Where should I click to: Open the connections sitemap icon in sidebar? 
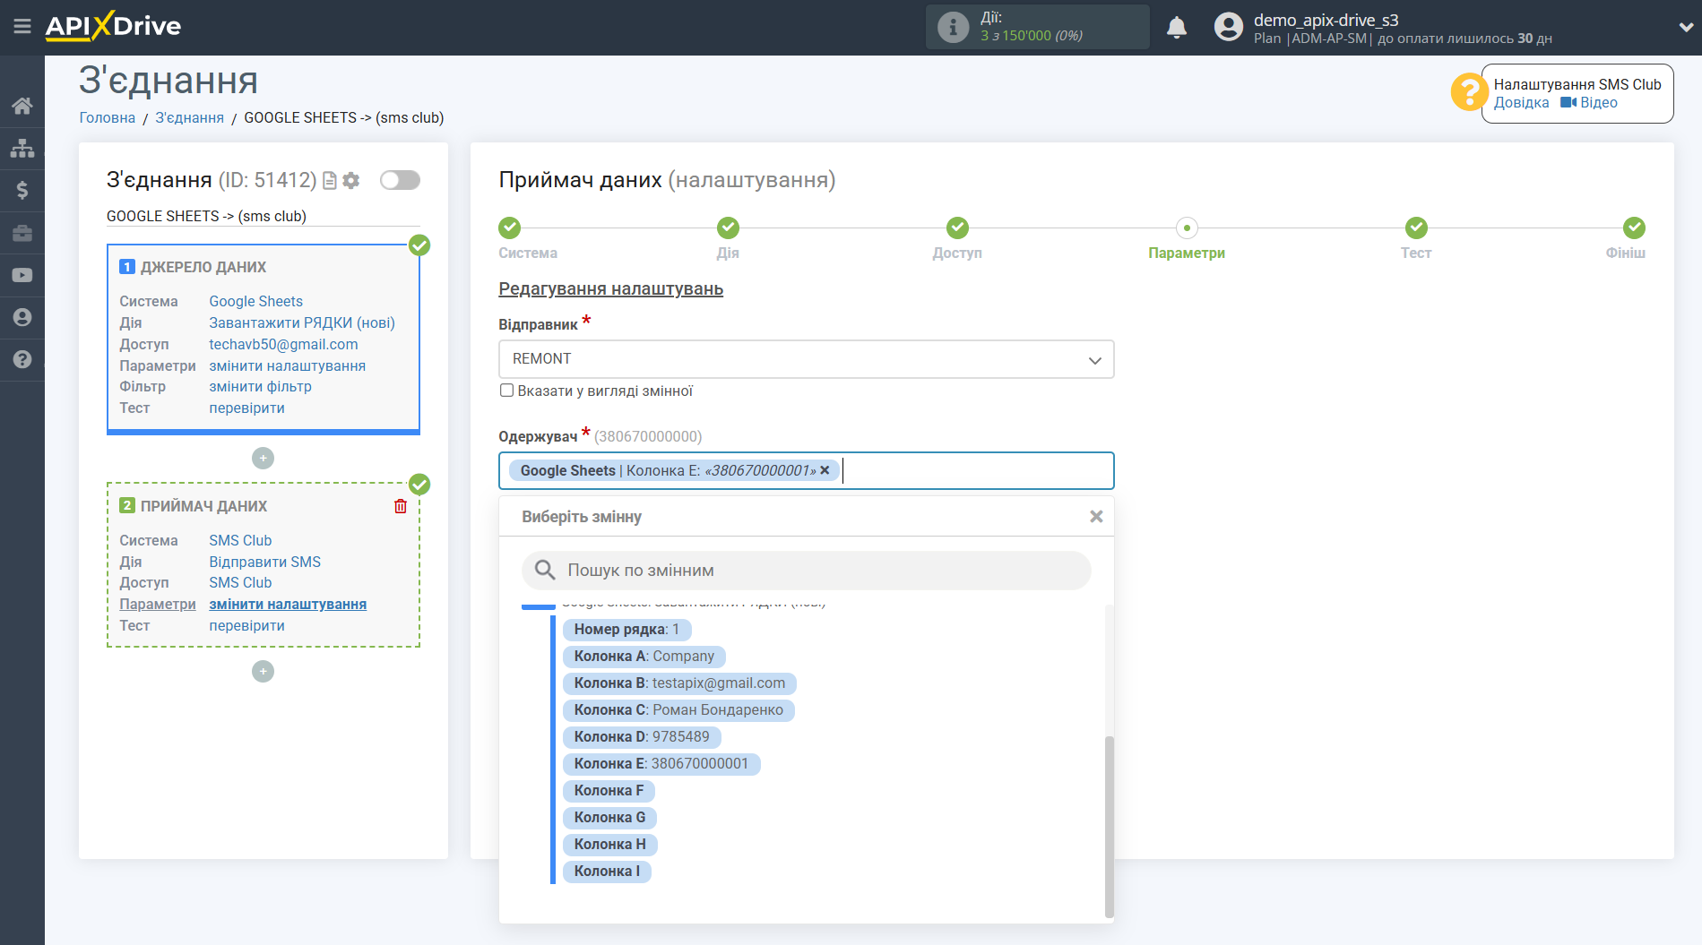22,148
